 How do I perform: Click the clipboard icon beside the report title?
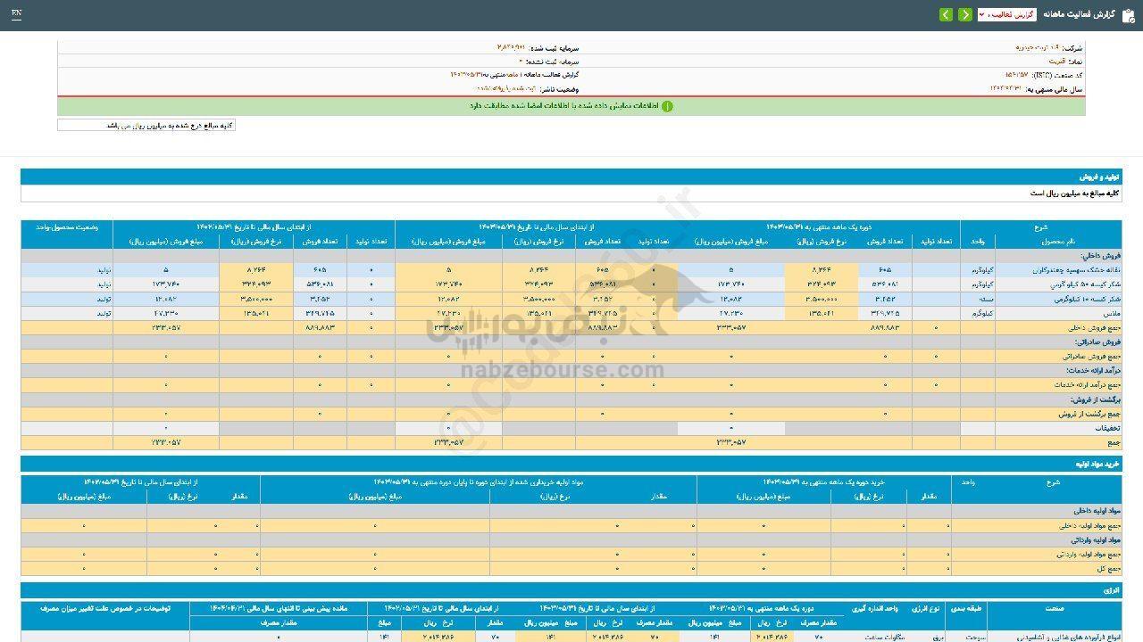point(1128,15)
